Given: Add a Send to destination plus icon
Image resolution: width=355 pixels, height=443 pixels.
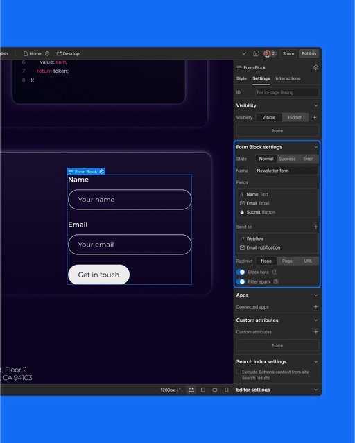Looking at the screenshot, I should click(316, 227).
